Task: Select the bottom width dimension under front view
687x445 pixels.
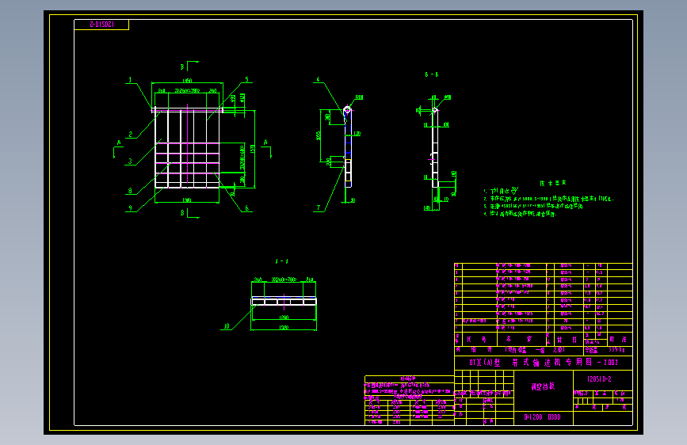Action: (x=187, y=200)
